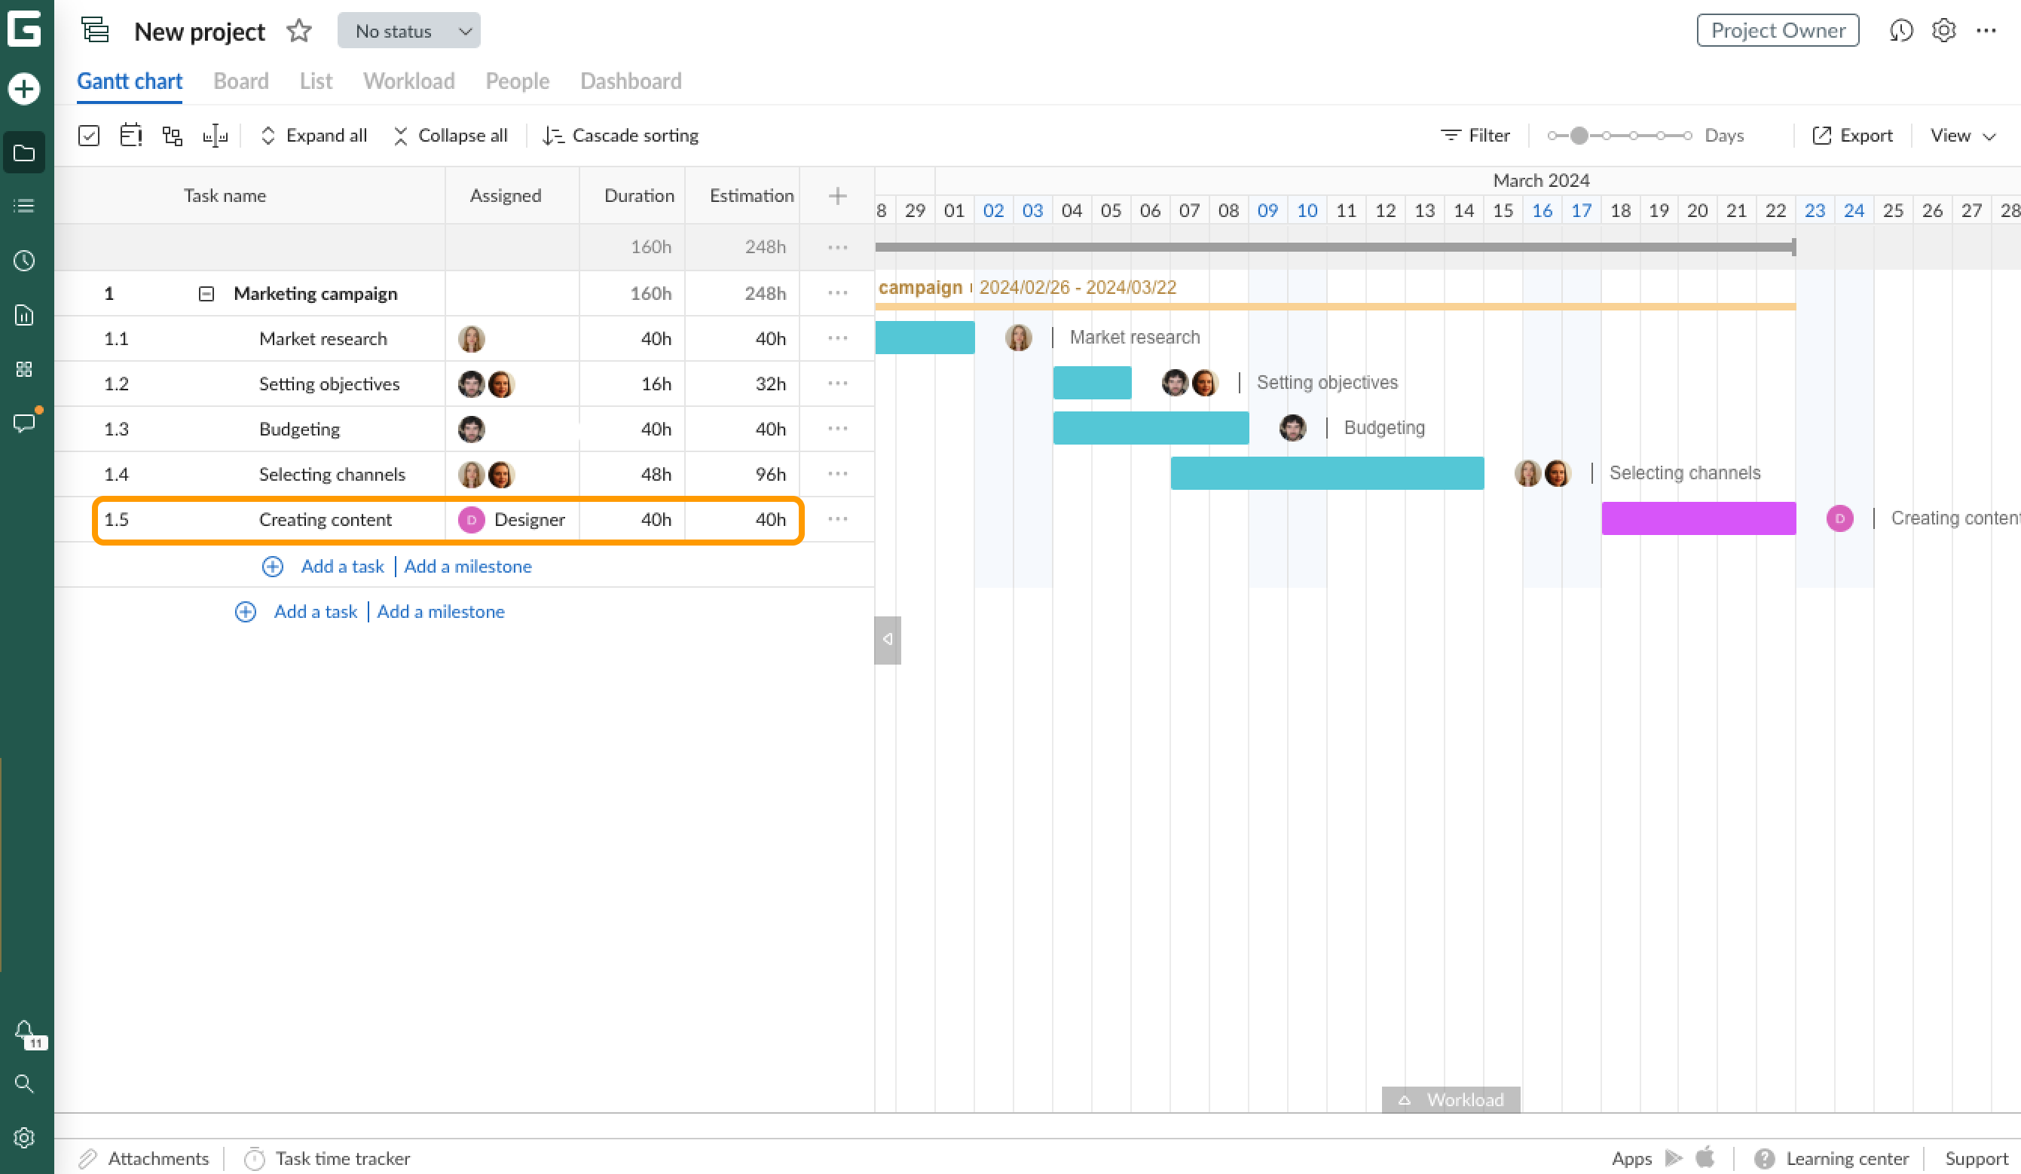
Task: Open the comments icon in left sidebar
Action: click(24, 423)
